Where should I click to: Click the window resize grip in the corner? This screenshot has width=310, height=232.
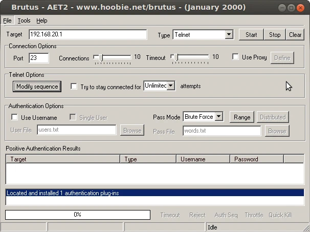tap(307, 229)
